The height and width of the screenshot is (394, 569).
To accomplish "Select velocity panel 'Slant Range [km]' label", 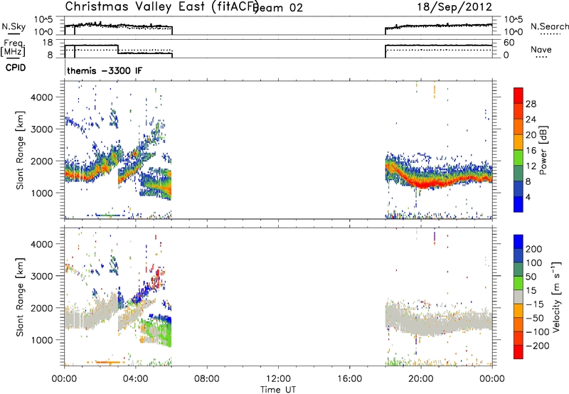I will (x=20, y=297).
